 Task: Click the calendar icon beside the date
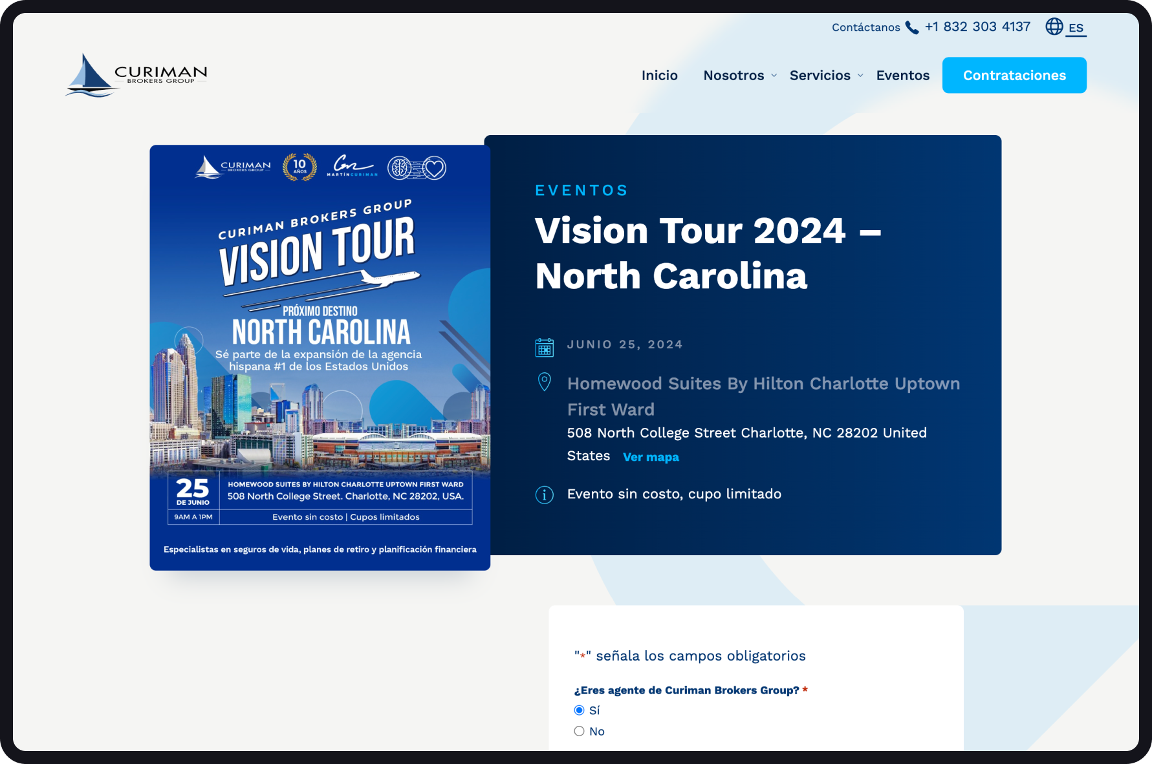coord(545,347)
